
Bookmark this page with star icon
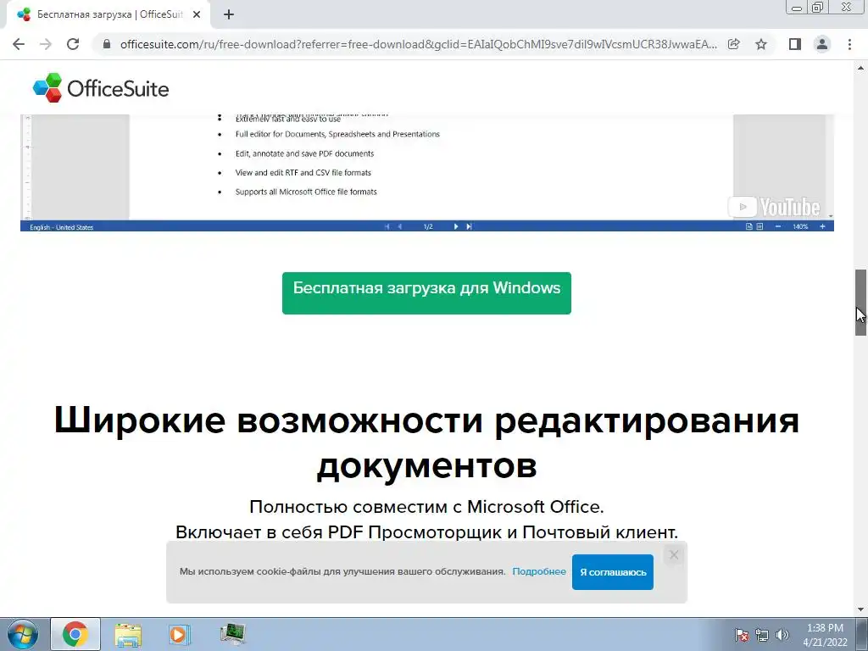pyautogui.click(x=761, y=44)
